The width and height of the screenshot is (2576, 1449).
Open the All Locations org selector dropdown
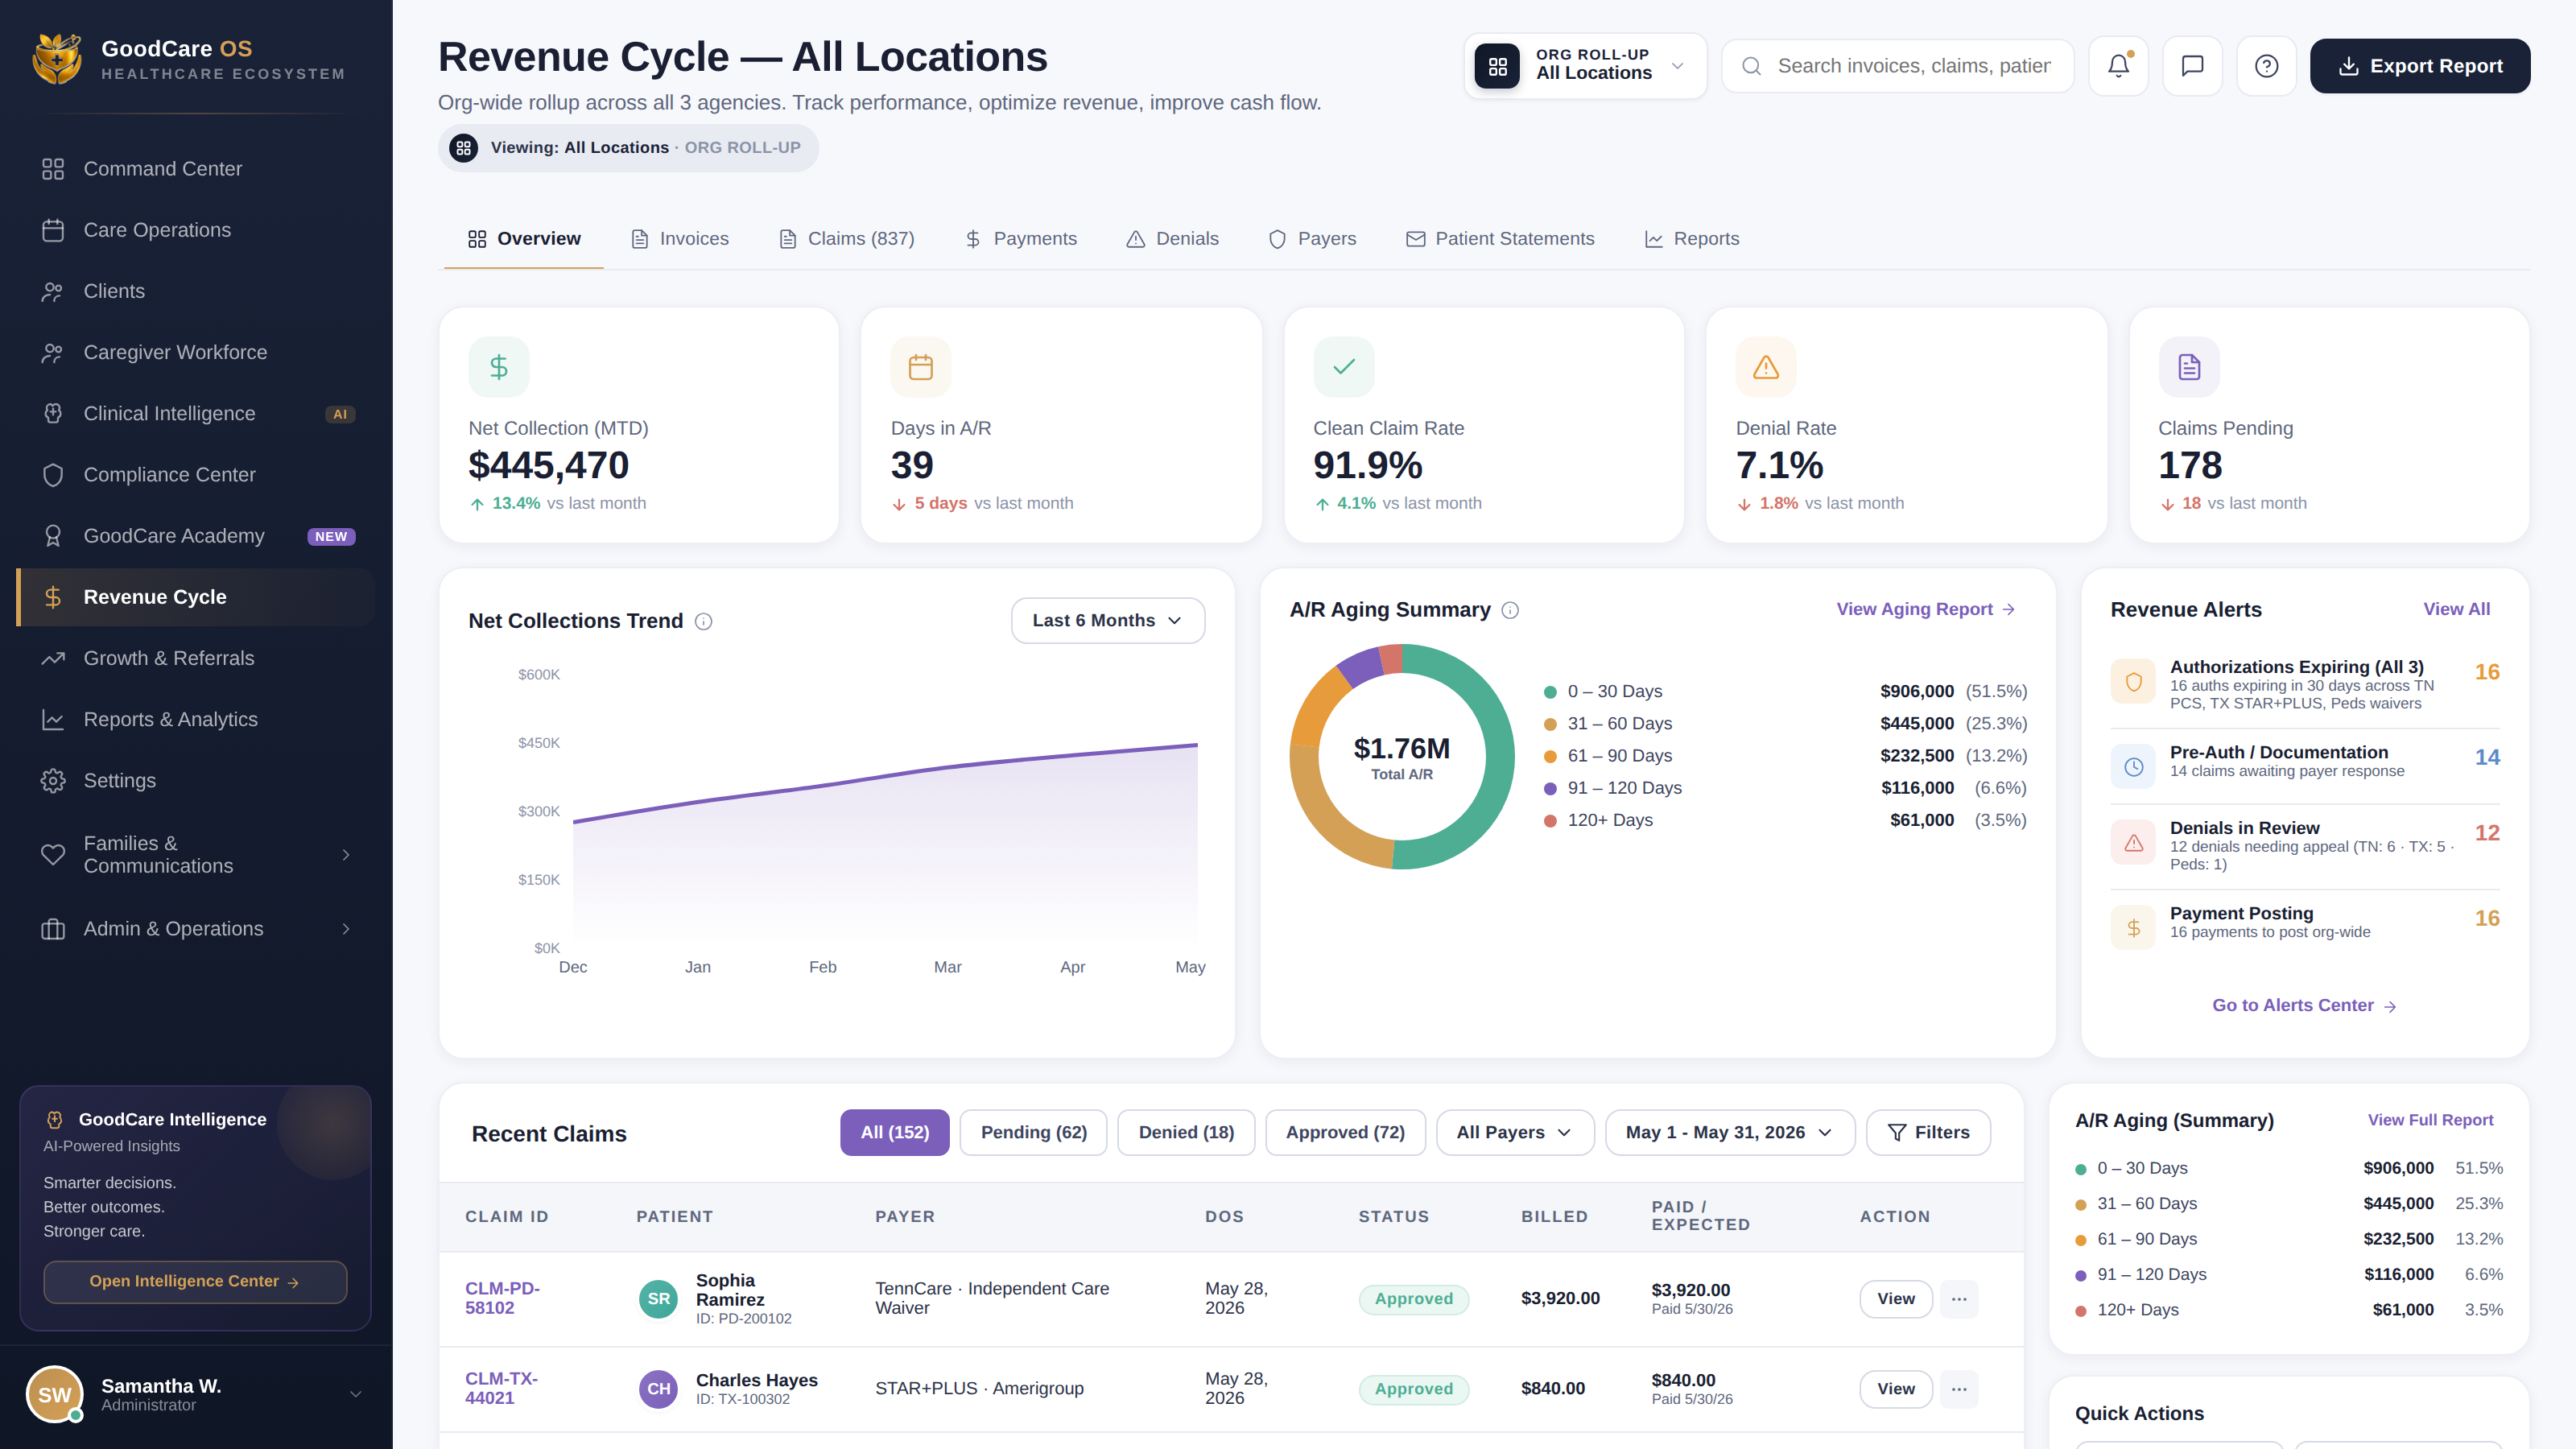(1585, 66)
